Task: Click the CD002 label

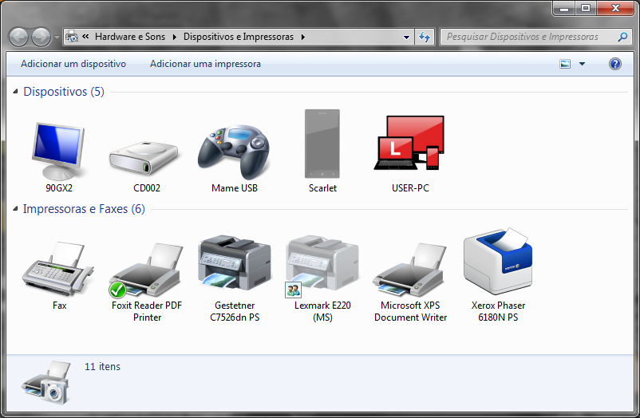Action: [x=147, y=188]
